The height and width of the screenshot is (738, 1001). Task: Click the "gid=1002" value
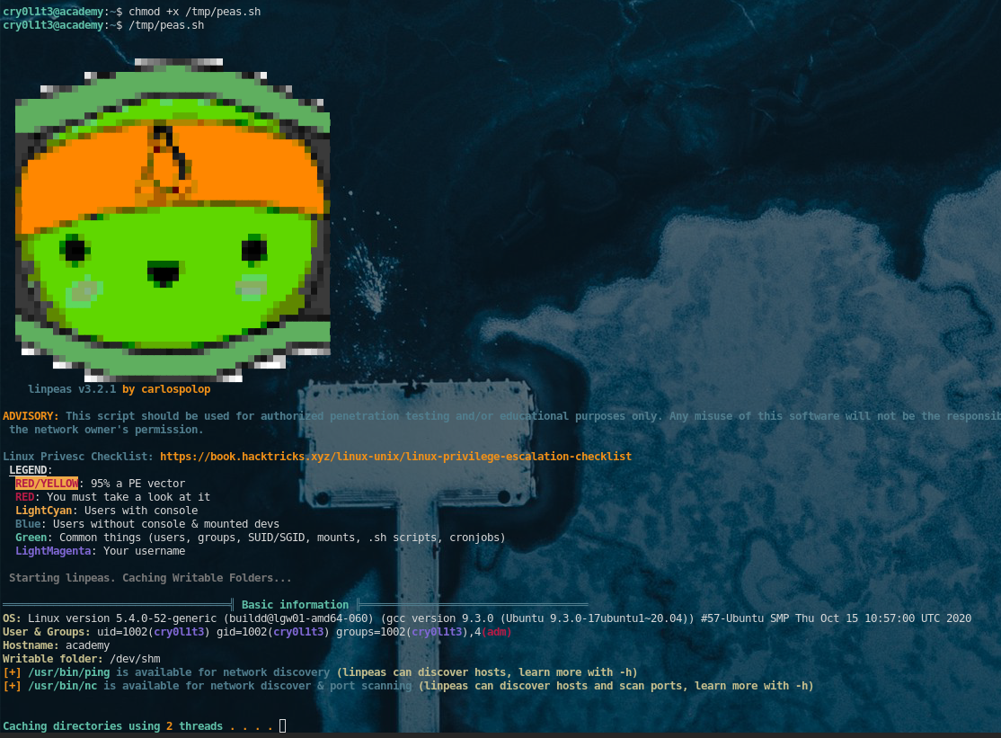242,631
